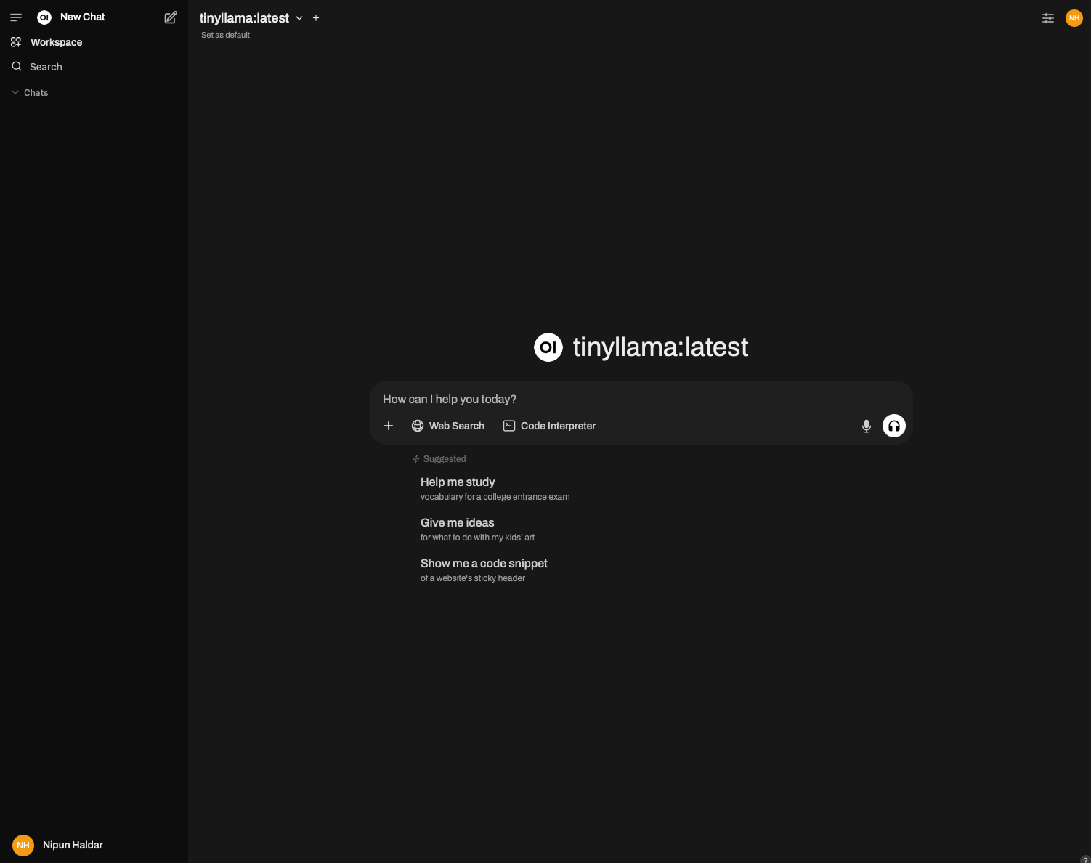This screenshot has width=1091, height=863.
Task: Toggle Code Interpreter on
Action: pos(549,426)
